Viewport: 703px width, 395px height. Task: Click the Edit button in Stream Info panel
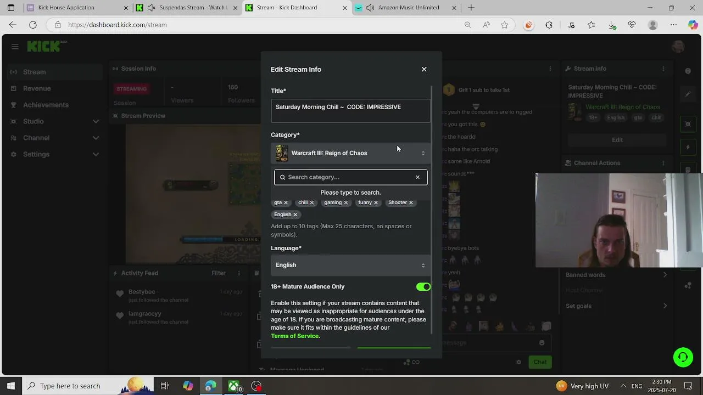(x=617, y=140)
